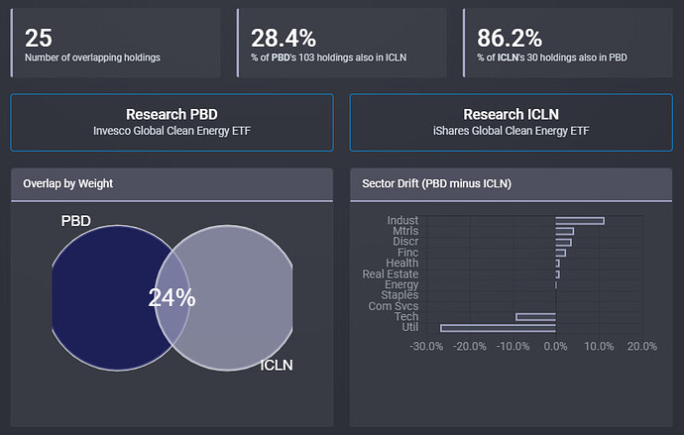The height and width of the screenshot is (435, 684).
Task: Select the 28.4% statistic
Action: 284,38
